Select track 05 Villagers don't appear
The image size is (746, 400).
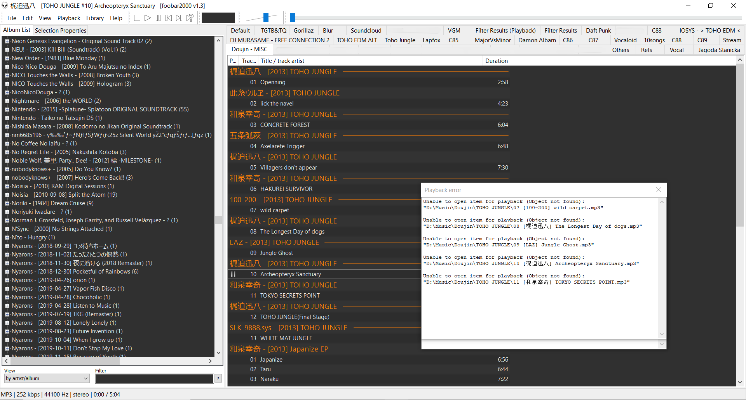click(368, 168)
